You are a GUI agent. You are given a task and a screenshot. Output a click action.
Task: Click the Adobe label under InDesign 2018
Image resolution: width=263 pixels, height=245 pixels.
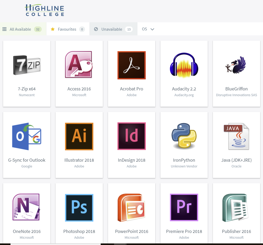132,166
